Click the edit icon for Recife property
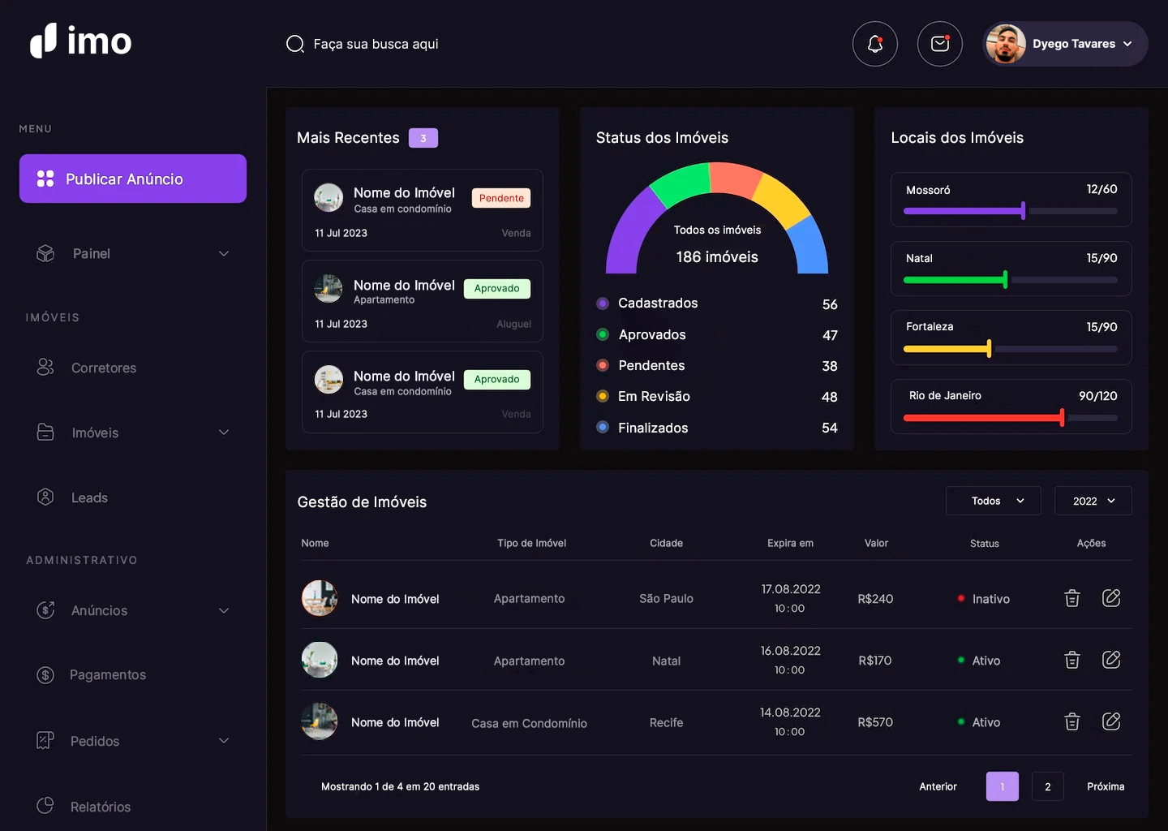This screenshot has width=1168, height=831. [x=1110, y=721]
